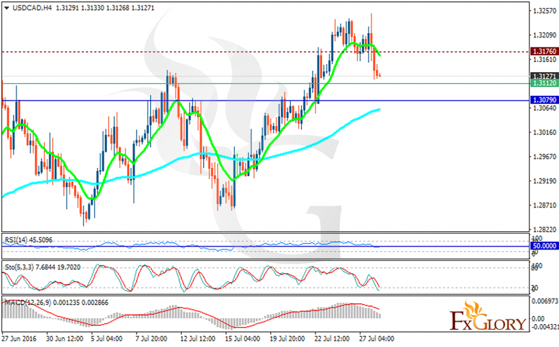Click the 1.29190 price axis value

tap(544, 181)
